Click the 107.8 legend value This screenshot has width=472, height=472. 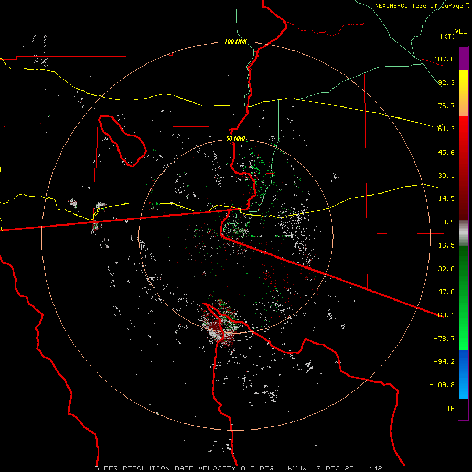coord(444,59)
